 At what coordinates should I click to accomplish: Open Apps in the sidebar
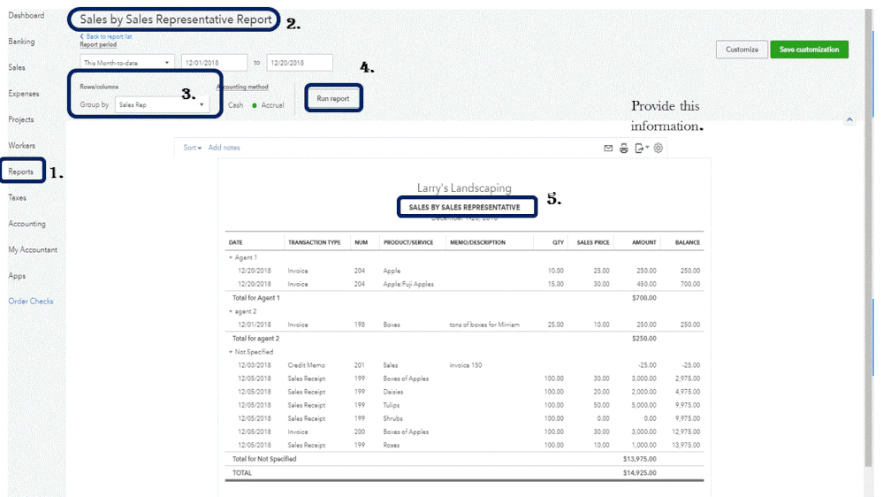tap(17, 276)
